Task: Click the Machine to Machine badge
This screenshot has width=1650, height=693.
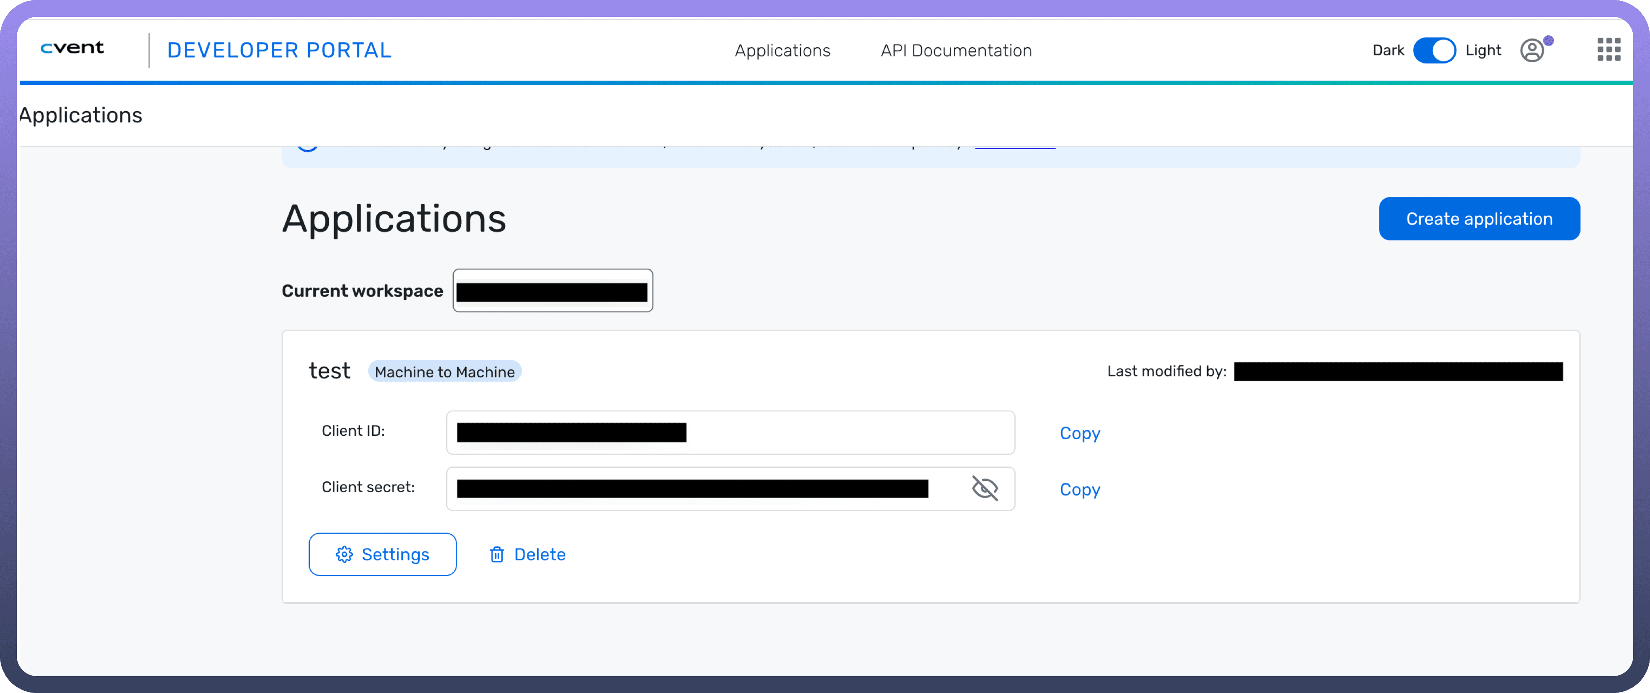Action: tap(444, 372)
